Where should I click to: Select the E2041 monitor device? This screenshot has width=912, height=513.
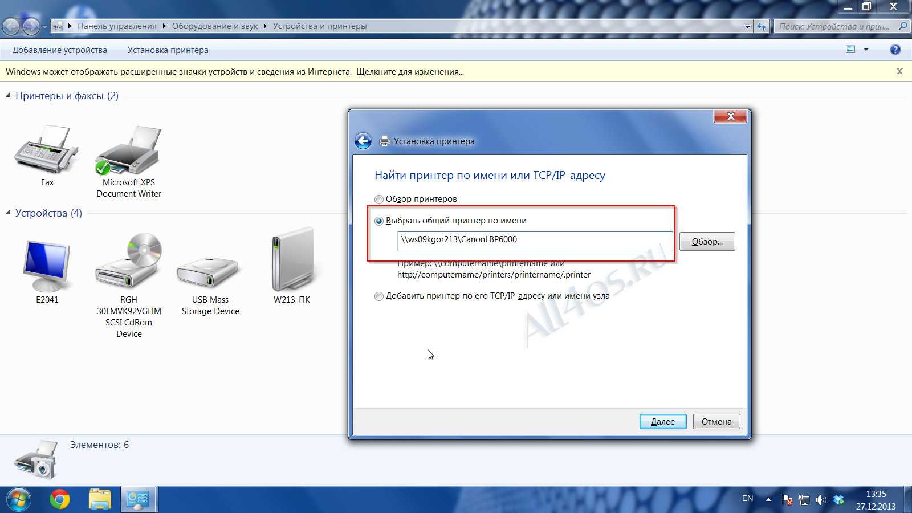coord(47,265)
